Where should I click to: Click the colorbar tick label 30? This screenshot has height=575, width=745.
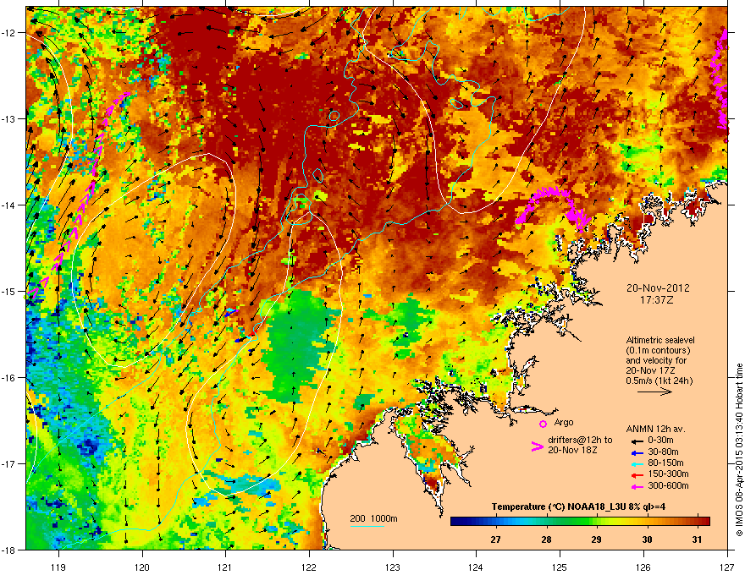pyautogui.click(x=647, y=539)
